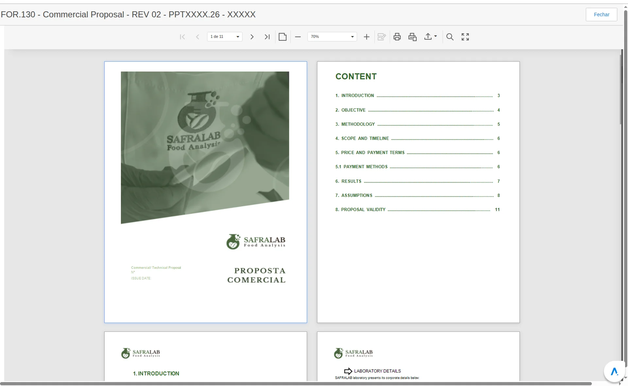Click the SAFRALAB logo on cover page

(x=256, y=242)
